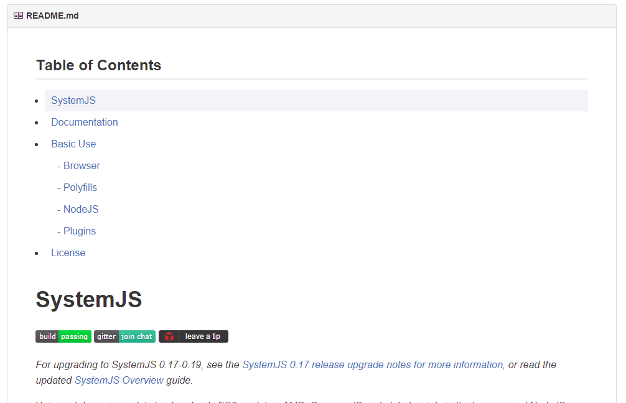Go to the Basic Use section

(x=73, y=144)
